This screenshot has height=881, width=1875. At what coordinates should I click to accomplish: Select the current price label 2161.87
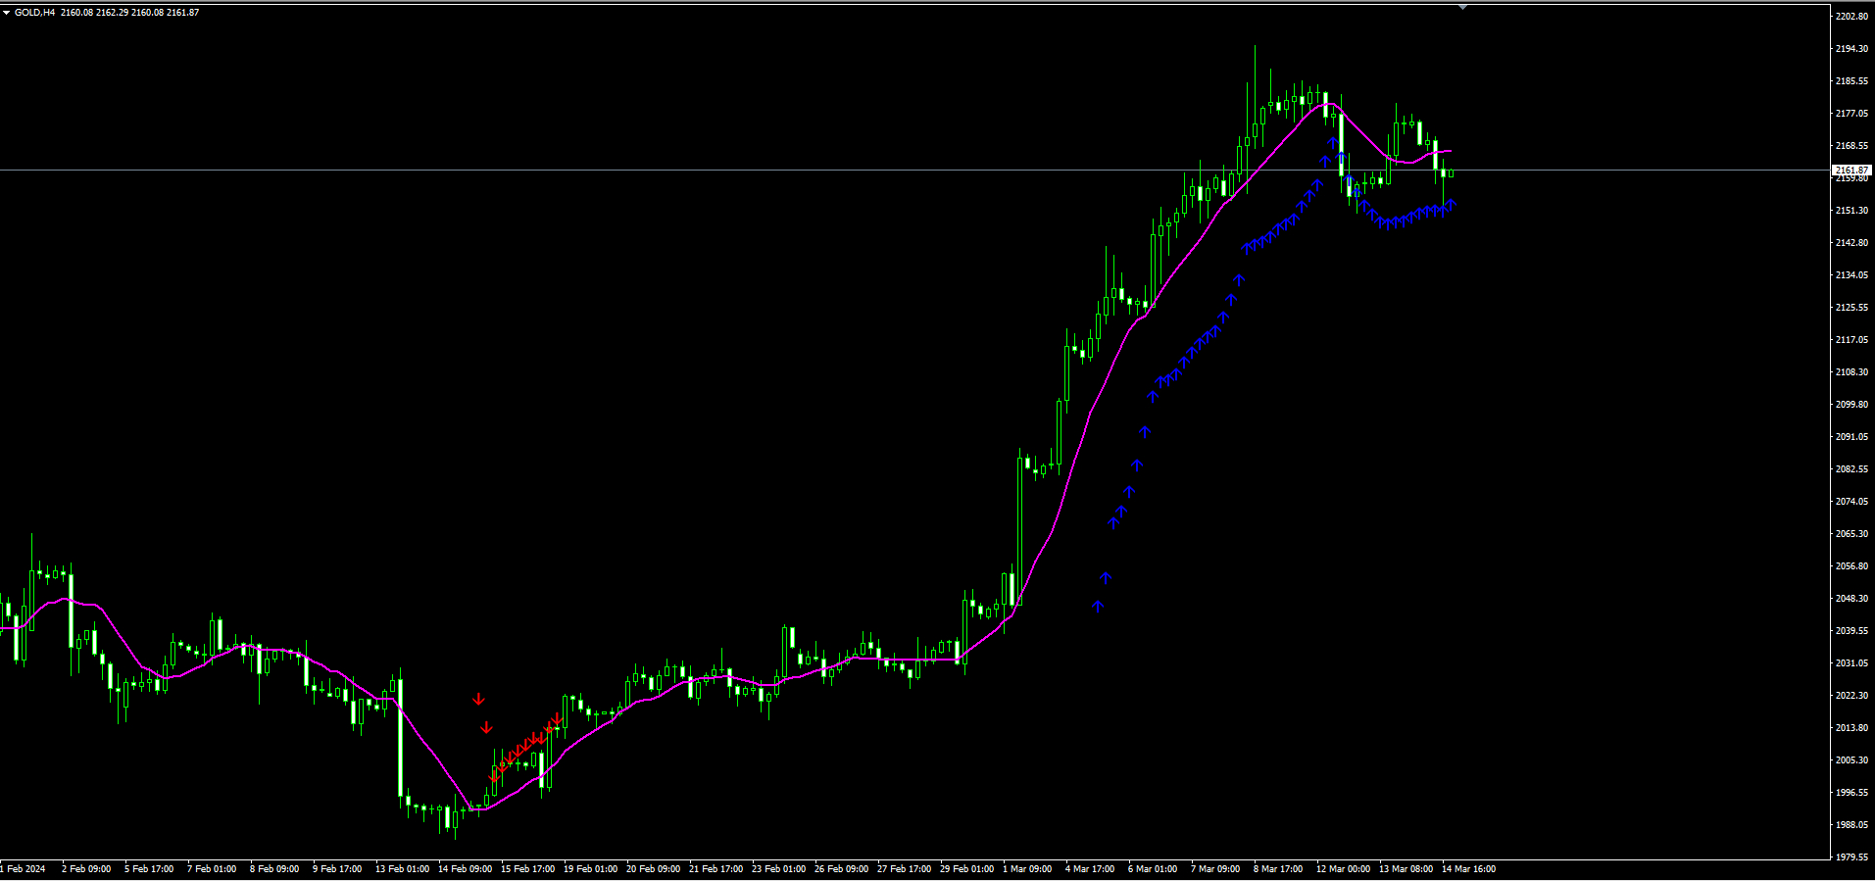coord(1851,171)
